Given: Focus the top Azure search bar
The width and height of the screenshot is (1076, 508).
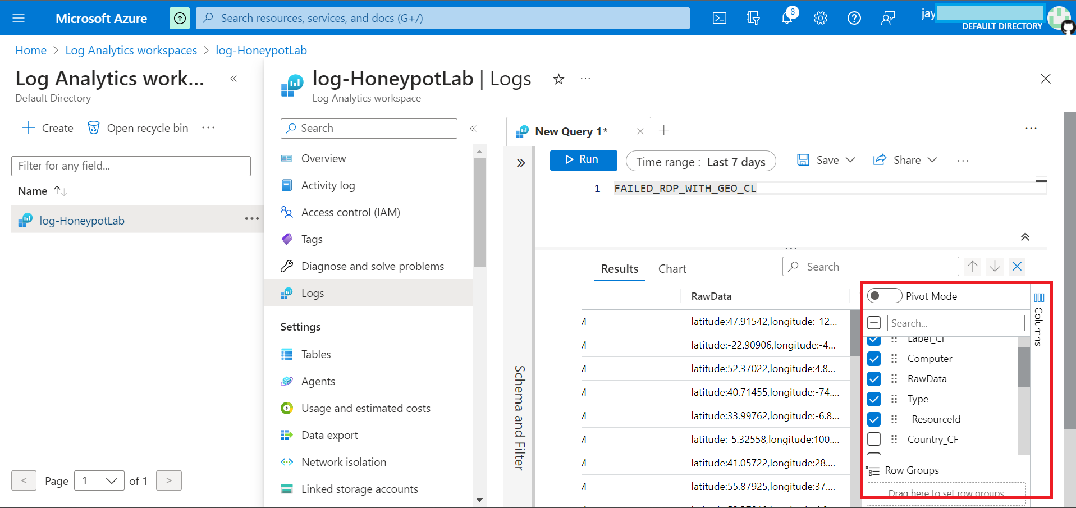Looking at the screenshot, I should coord(443,18).
